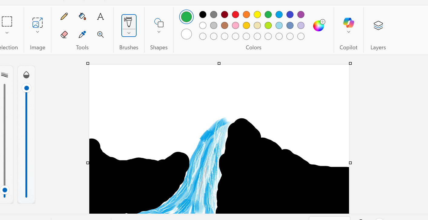Launch Copilot in Paint
Image resolution: width=428 pixels, height=220 pixels.
click(x=348, y=22)
